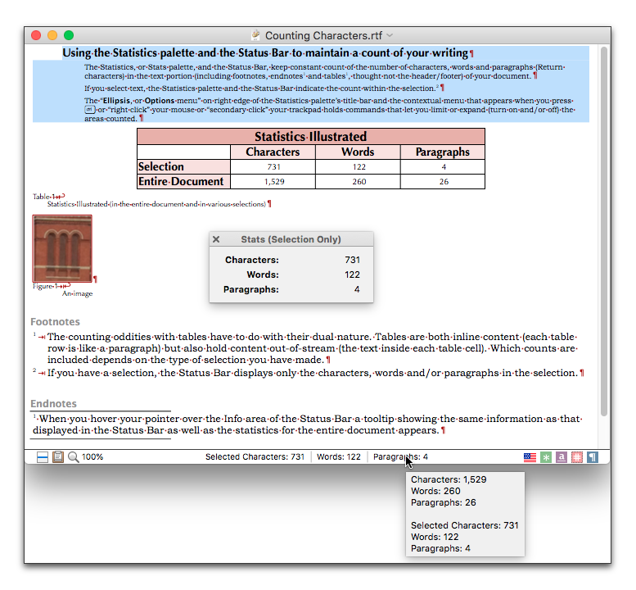Click the window's green full-screen button
Screen dimensions: 636x590
[69, 35]
